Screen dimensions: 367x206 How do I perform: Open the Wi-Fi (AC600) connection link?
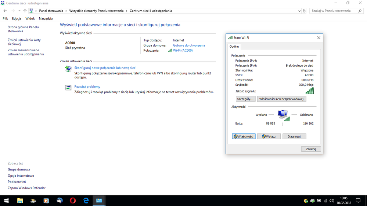tap(183, 51)
